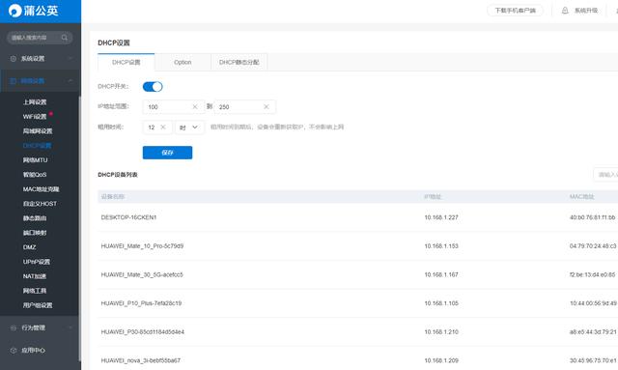Open UPnP设置 in the sidebar
The width and height of the screenshot is (618, 370).
click(x=37, y=262)
